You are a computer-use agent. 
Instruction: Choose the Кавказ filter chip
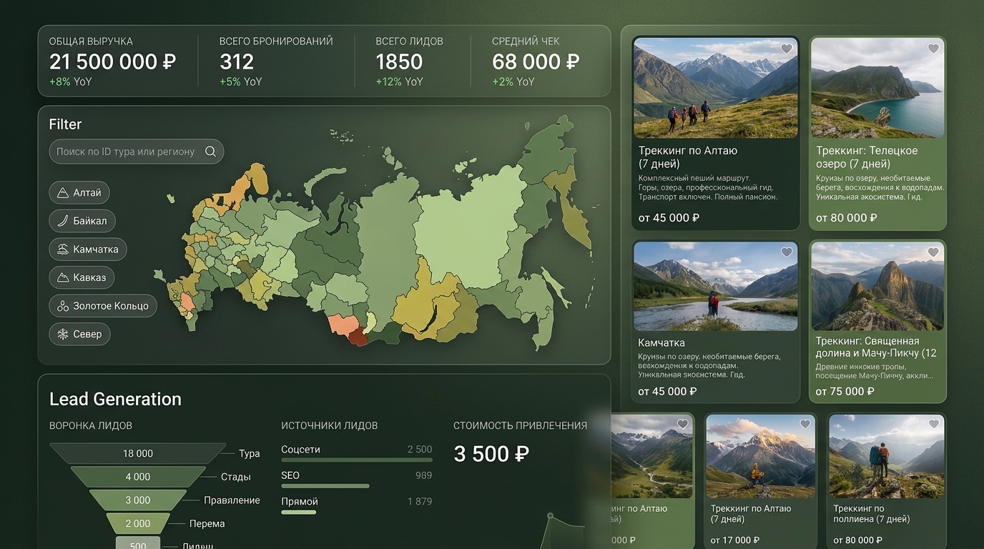[x=82, y=277]
